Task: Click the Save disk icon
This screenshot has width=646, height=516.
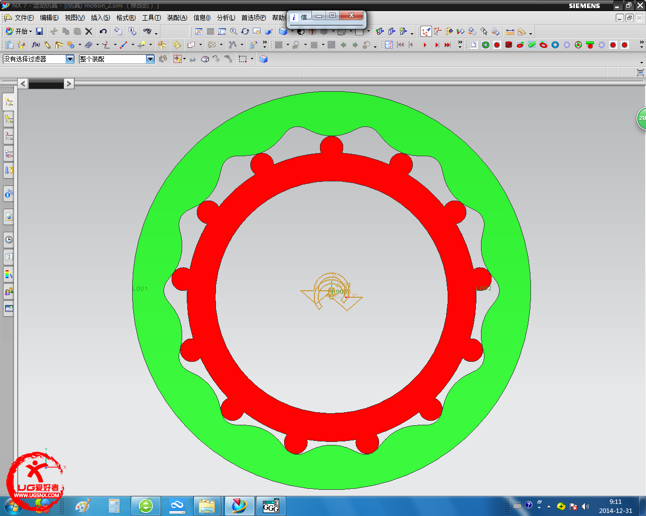Action: pos(39,31)
